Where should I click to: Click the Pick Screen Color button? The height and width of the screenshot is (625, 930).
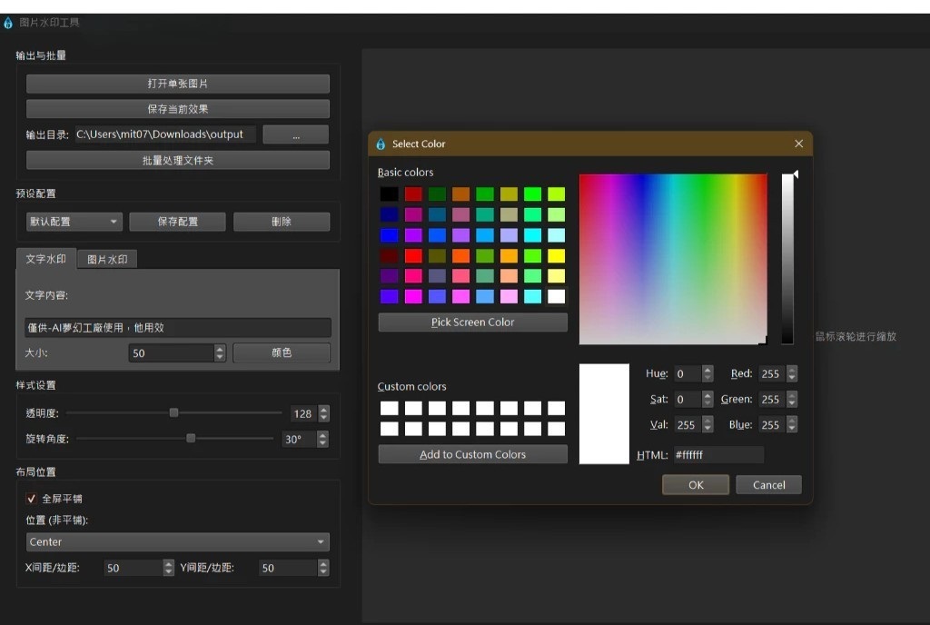coord(472,322)
